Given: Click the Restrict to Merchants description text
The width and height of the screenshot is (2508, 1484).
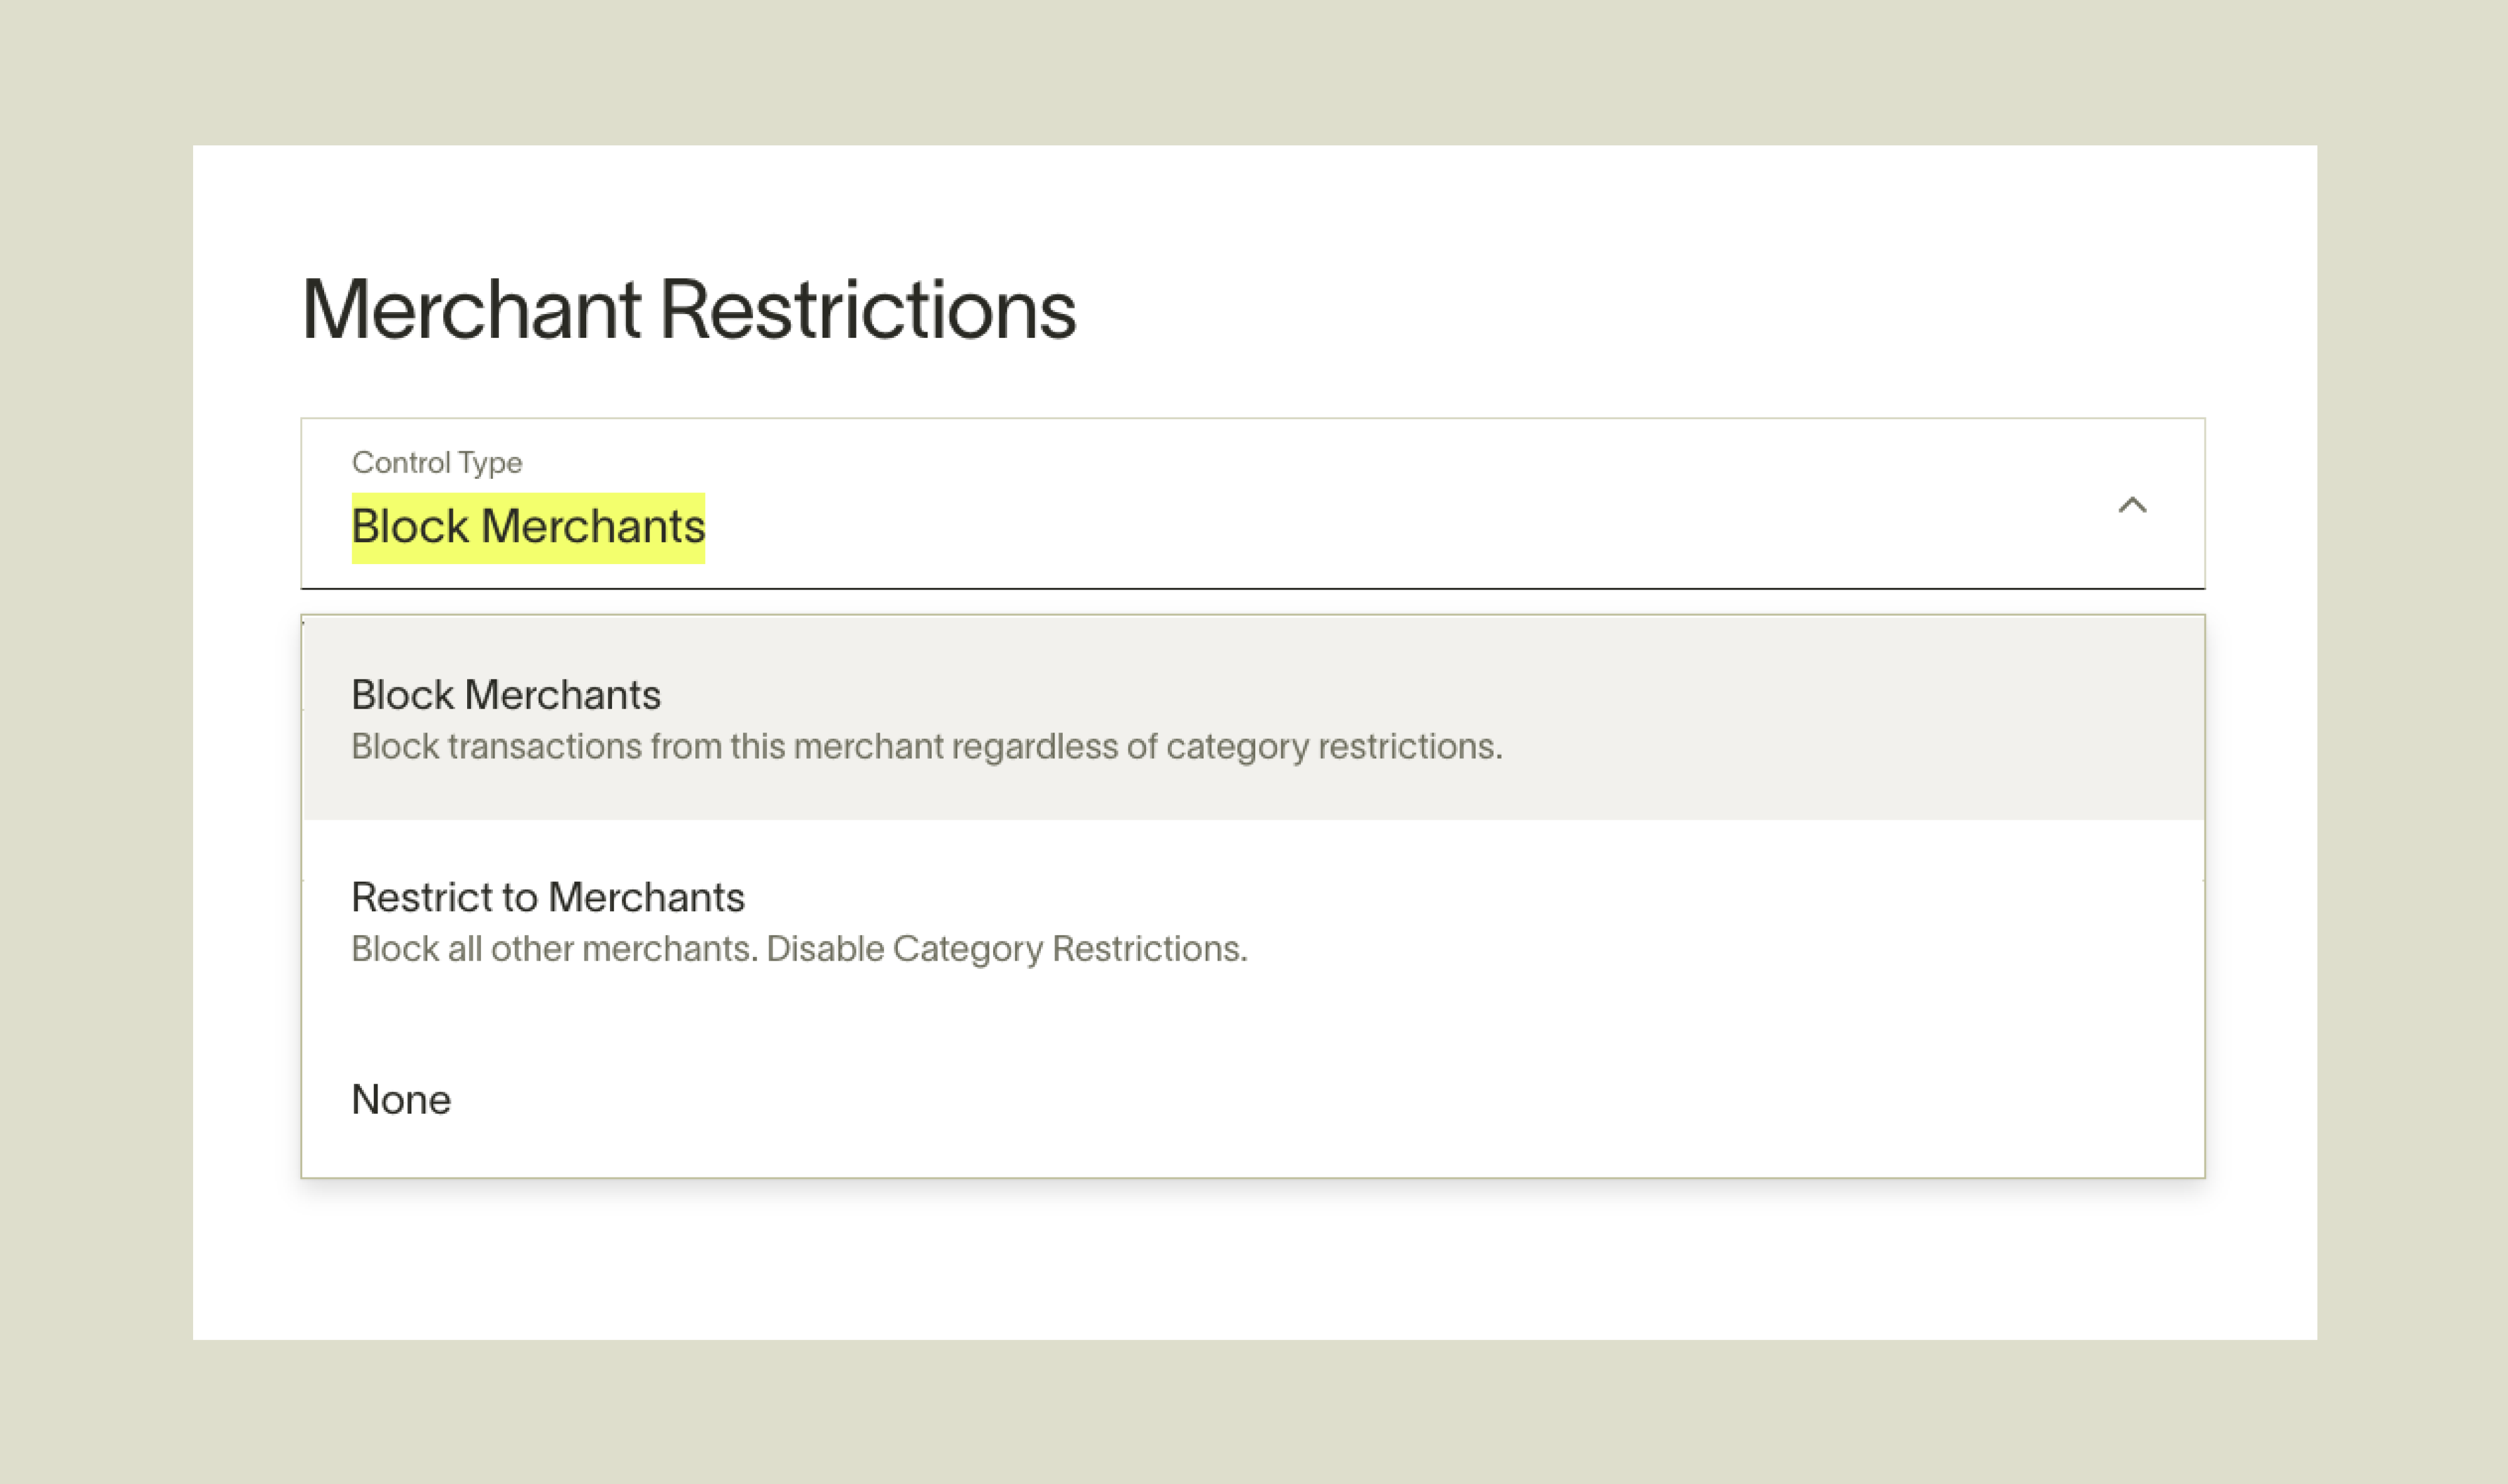Looking at the screenshot, I should [x=798, y=948].
